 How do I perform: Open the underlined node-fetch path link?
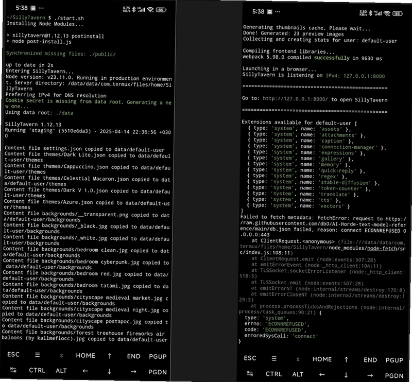(x=382, y=248)
